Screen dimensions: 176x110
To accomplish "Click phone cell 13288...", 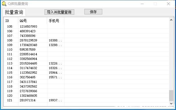I will tap(55, 45).
